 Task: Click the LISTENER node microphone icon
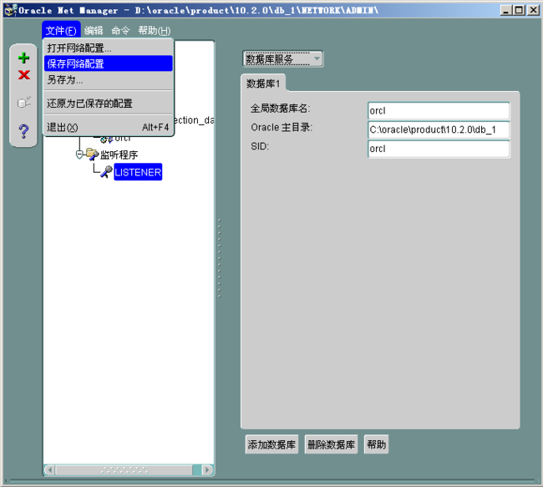(x=107, y=172)
